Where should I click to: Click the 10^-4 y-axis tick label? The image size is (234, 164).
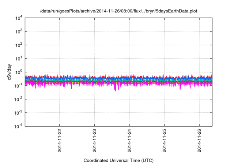click(x=18, y=127)
